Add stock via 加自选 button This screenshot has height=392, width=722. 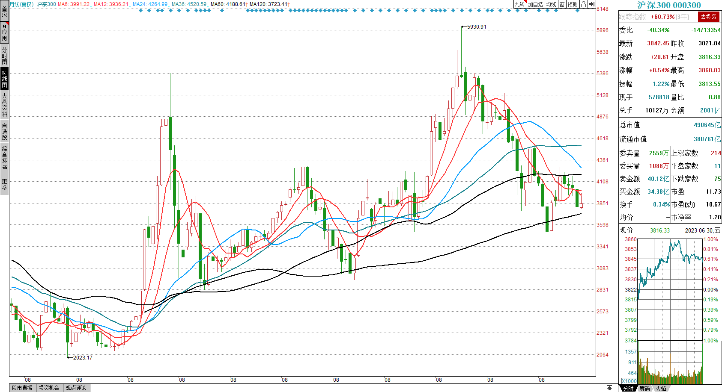coord(535,4)
